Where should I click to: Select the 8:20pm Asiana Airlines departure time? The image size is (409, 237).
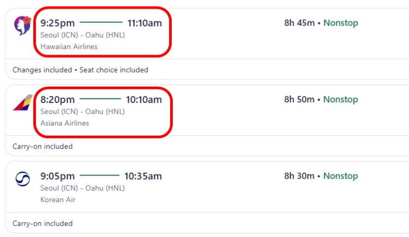(57, 100)
